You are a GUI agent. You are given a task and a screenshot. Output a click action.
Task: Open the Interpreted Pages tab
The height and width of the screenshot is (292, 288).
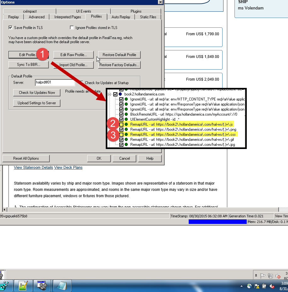(68, 17)
